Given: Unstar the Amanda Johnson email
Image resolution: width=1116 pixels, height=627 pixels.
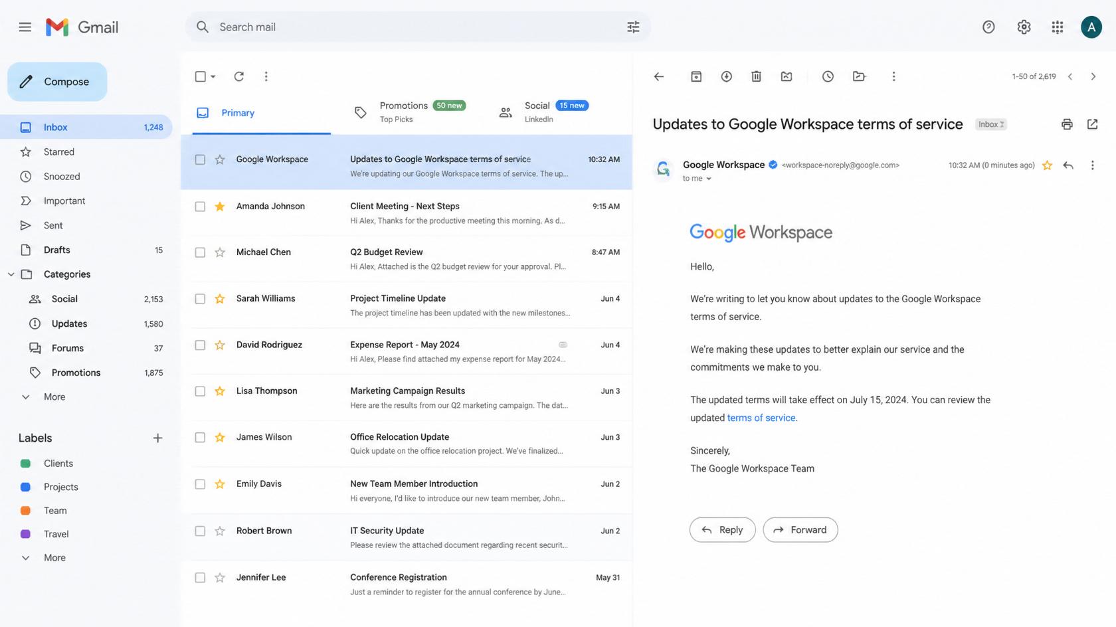Looking at the screenshot, I should click(x=220, y=207).
